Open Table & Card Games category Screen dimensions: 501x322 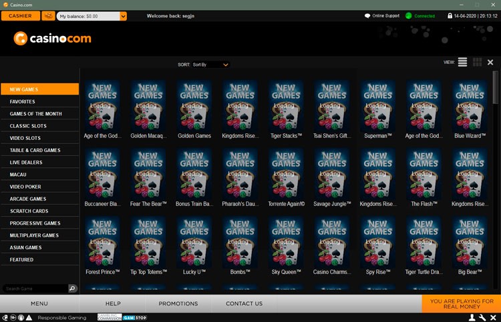pos(40,150)
